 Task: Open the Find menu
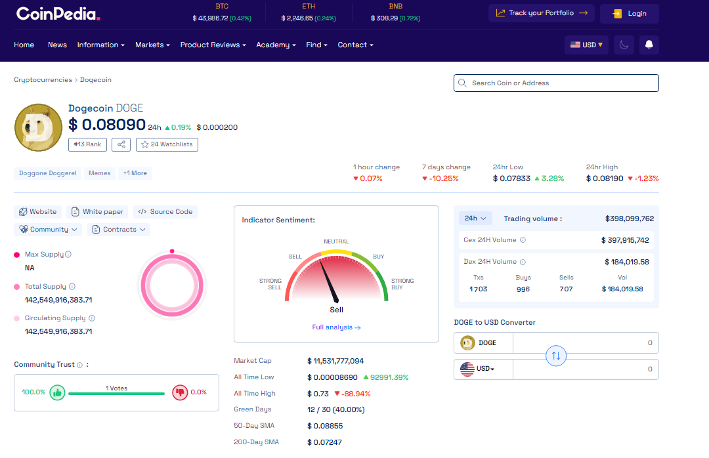tap(316, 45)
